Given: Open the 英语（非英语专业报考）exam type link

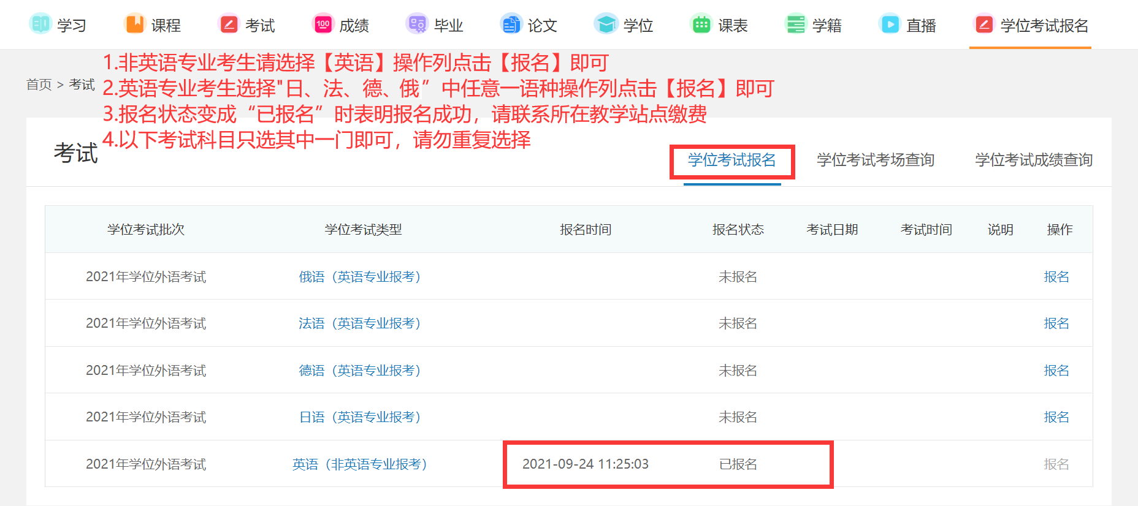Looking at the screenshot, I should coord(359,464).
